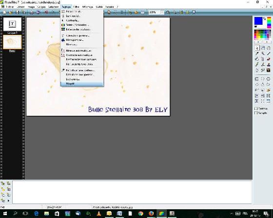273x218 pixels.
Task: Open the Fichier menu
Action: 10,7
